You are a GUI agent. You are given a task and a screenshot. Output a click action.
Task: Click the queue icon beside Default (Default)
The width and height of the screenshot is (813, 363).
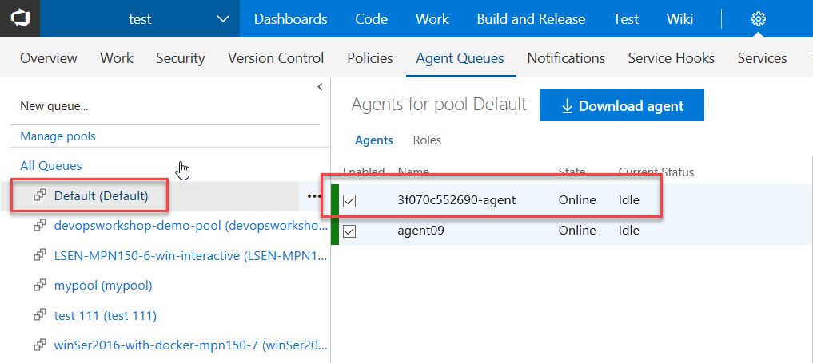pyautogui.click(x=39, y=196)
